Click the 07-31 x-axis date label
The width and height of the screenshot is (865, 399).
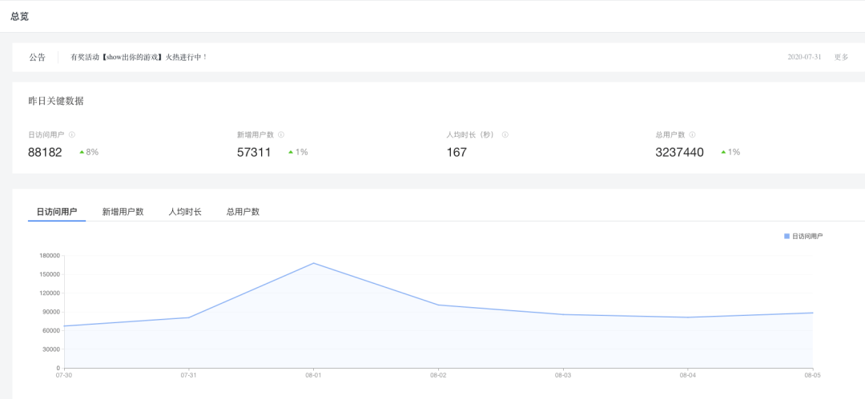click(x=188, y=374)
